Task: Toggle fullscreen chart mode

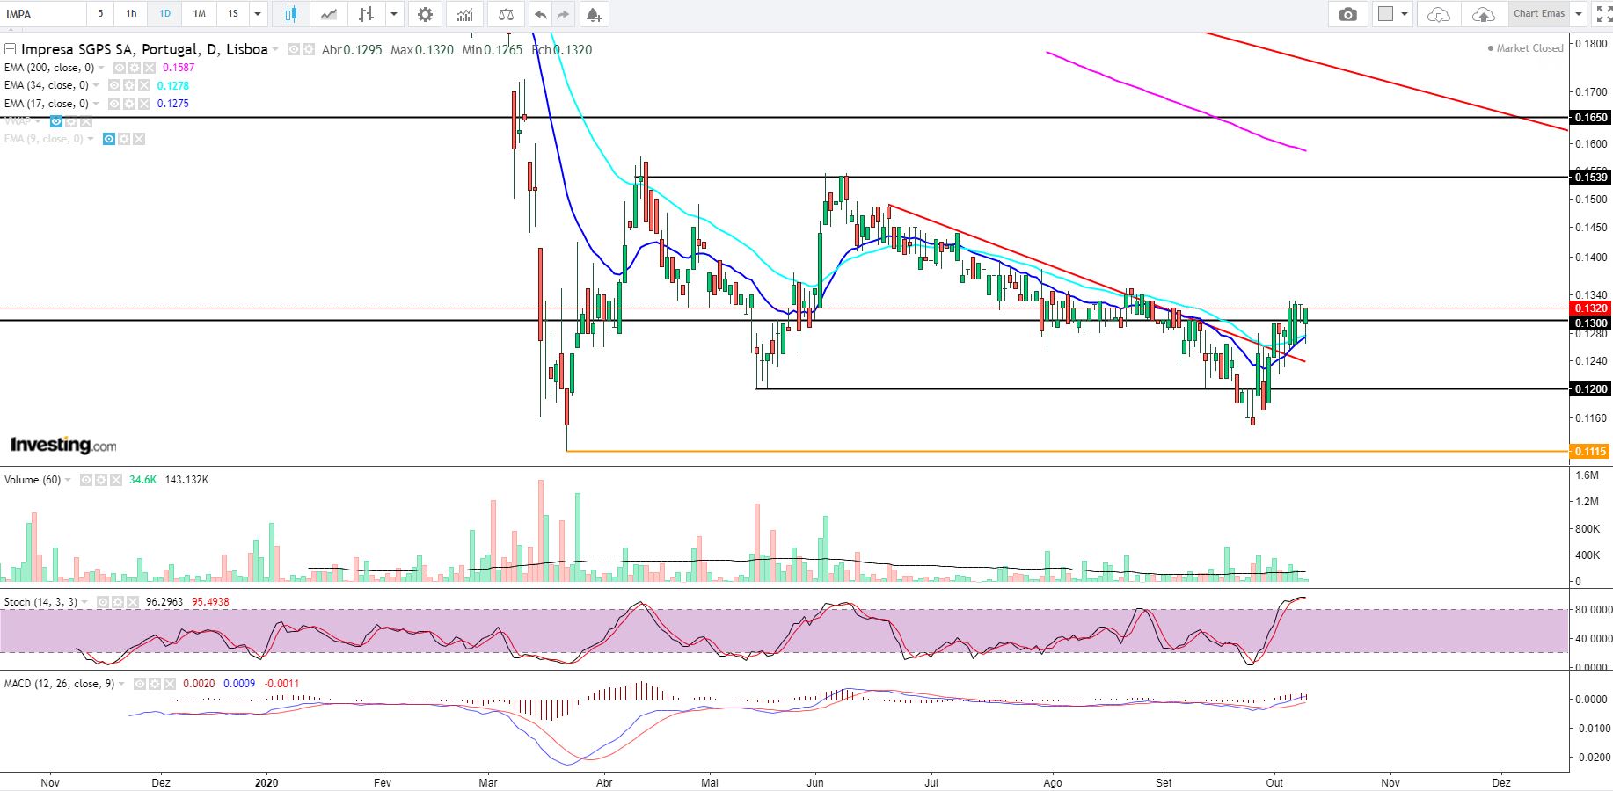Action: coord(1604,14)
